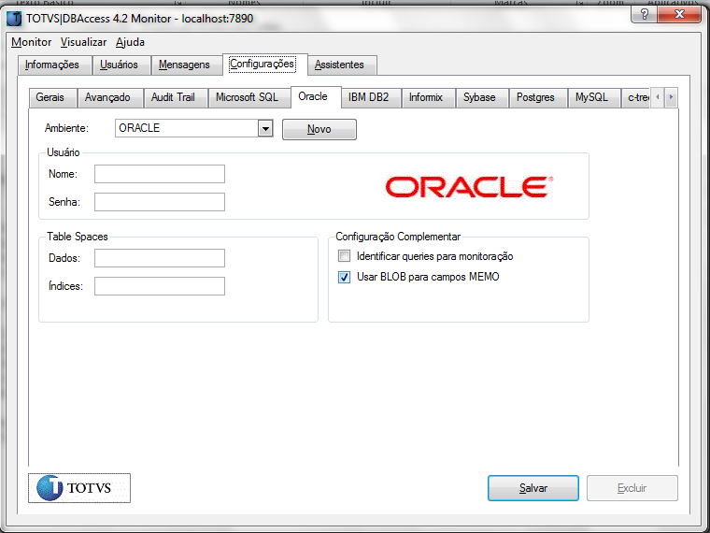Click the Índices table space field

(x=160, y=286)
